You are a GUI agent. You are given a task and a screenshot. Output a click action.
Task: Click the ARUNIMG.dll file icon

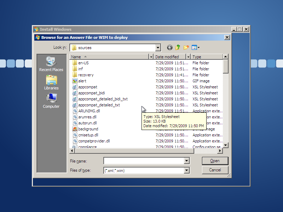pyautogui.click(x=75, y=111)
